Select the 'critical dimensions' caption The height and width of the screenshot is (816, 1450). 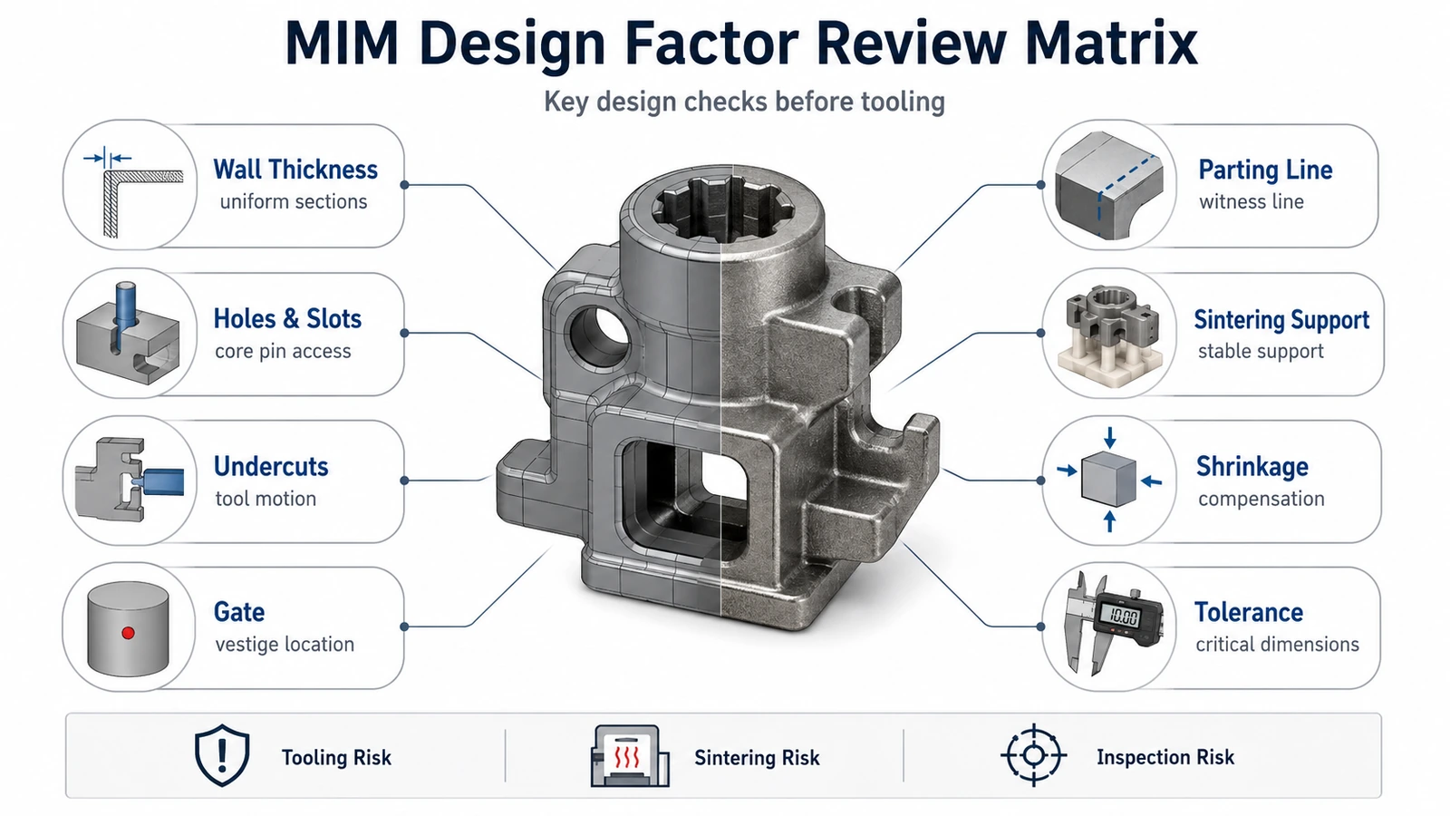[x=1277, y=645]
